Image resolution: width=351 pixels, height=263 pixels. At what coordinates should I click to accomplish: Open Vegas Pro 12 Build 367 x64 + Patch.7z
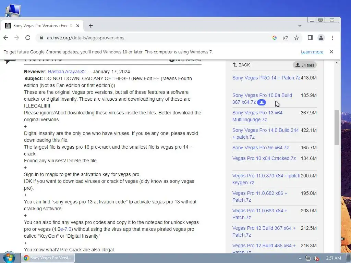(264, 231)
